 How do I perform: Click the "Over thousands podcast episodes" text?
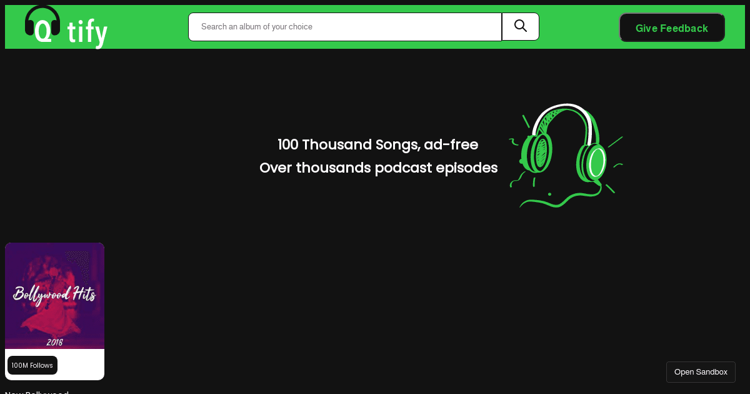click(378, 168)
